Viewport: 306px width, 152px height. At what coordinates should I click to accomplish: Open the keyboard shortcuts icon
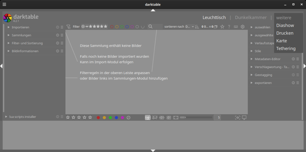point(236,27)
